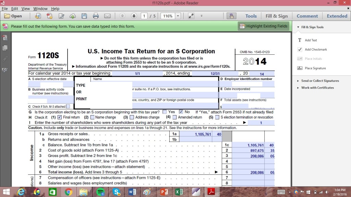Click the cloud upload icon

coord(73,16)
